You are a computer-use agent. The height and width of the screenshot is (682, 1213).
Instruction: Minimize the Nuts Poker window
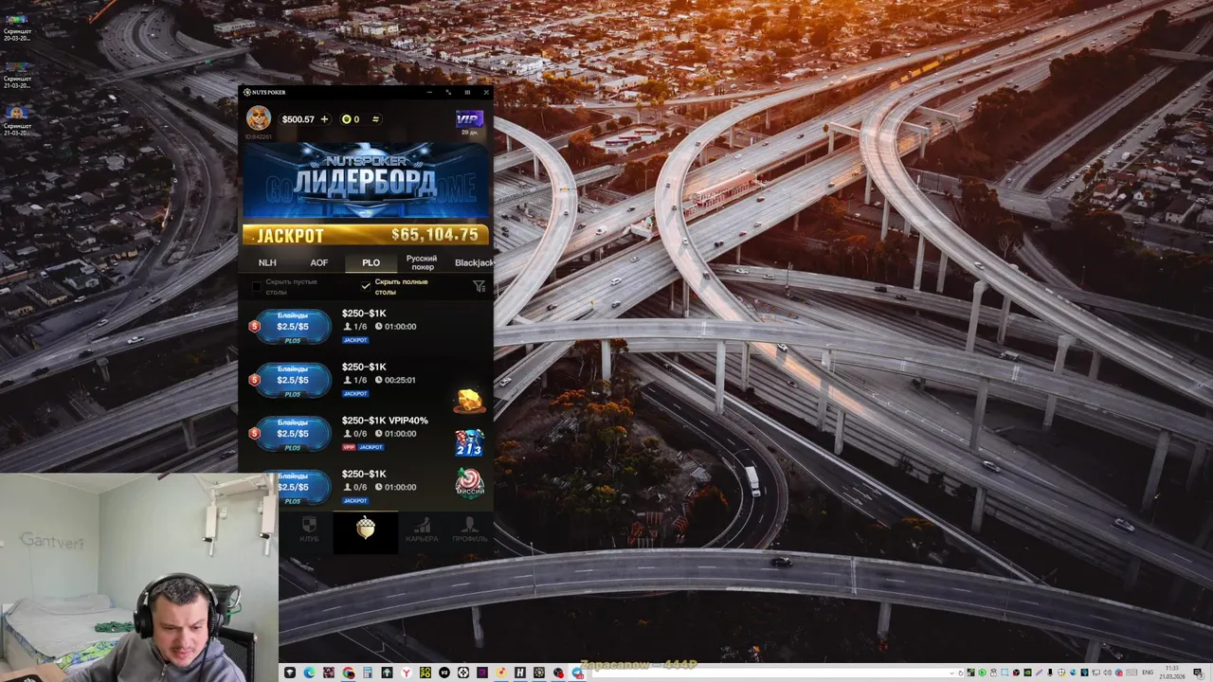(429, 92)
